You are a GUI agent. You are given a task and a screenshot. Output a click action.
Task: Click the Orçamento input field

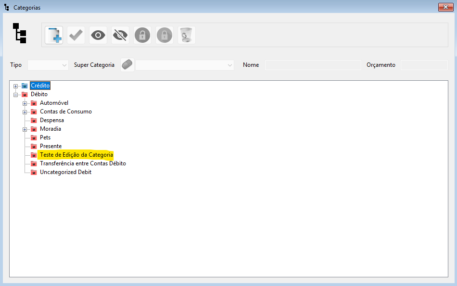424,65
